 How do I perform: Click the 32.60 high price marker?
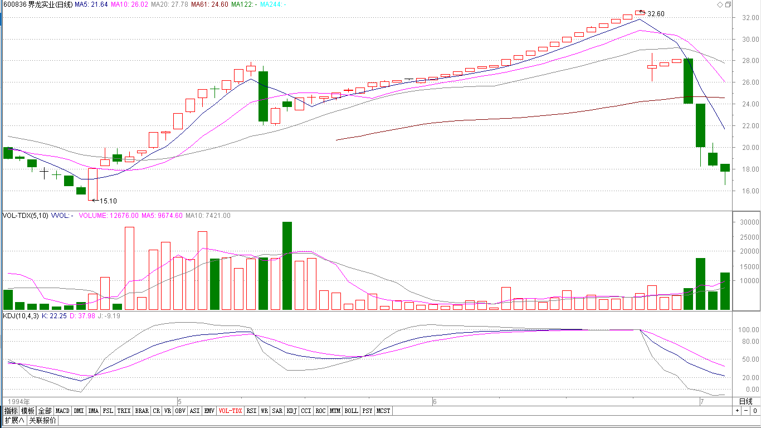click(x=656, y=14)
